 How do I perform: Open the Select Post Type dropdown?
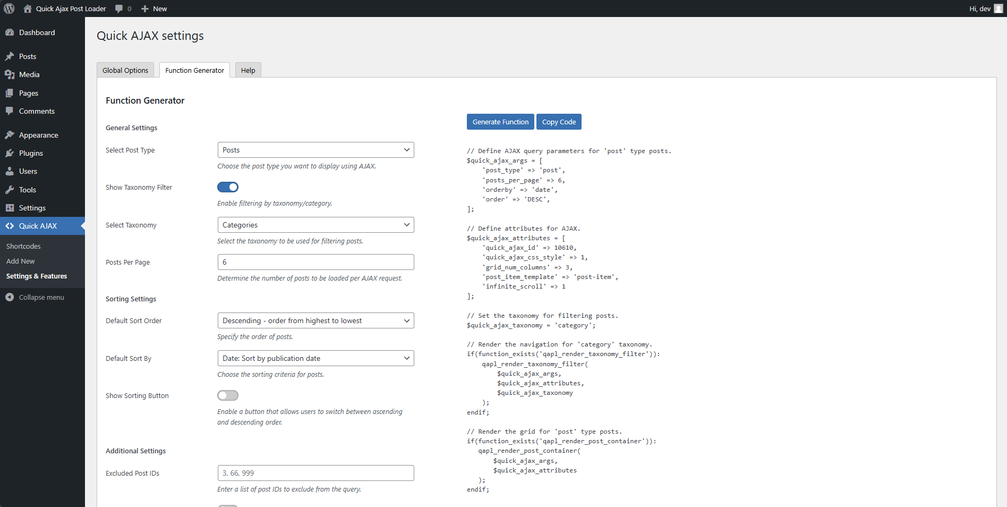point(316,150)
